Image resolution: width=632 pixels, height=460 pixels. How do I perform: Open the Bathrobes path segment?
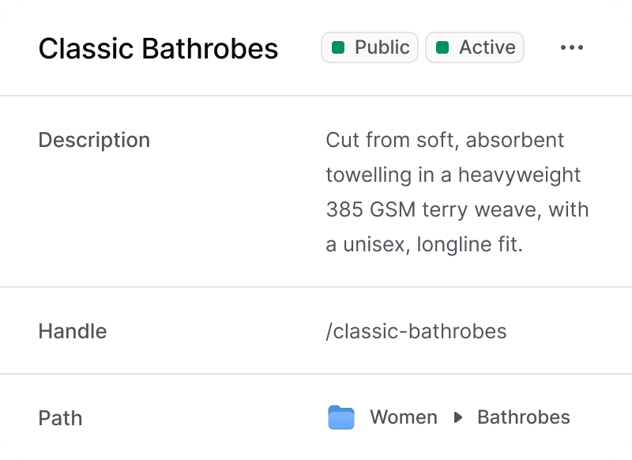click(x=523, y=417)
